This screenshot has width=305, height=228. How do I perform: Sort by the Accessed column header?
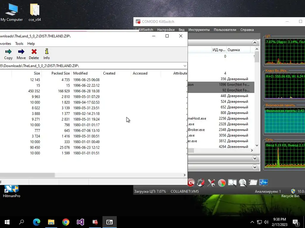[146, 73]
